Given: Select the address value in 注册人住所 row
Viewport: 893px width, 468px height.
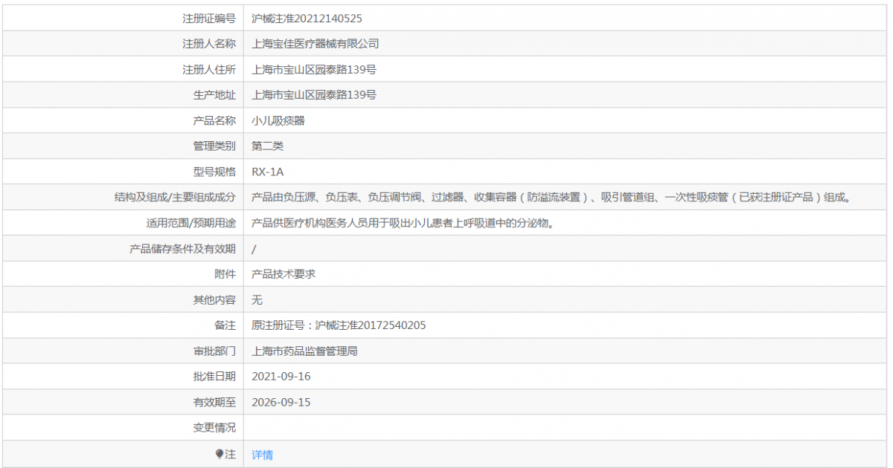Looking at the screenshot, I should click(314, 70).
